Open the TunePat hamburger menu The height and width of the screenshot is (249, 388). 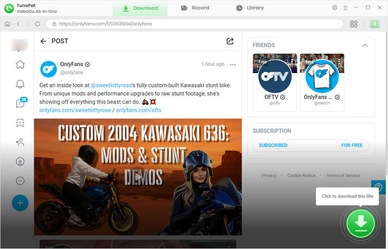click(x=345, y=8)
